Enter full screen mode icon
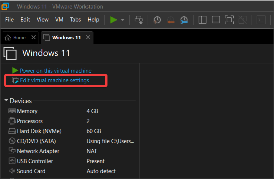Image resolution: width=274 pixels, height=179 pixels. [x=229, y=20]
